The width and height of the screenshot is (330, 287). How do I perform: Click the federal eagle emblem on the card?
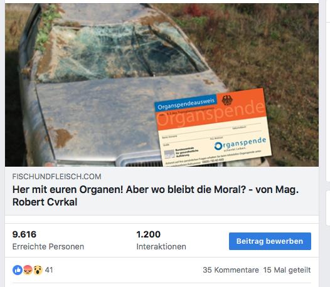point(227,100)
